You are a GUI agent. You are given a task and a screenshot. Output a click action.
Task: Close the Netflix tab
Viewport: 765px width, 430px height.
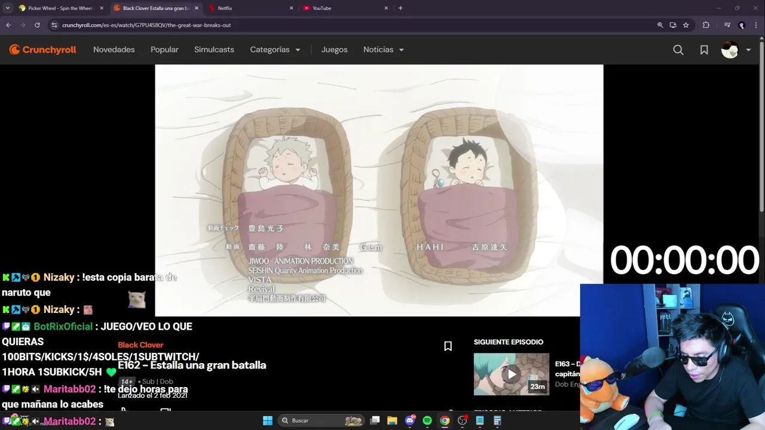[x=291, y=8]
